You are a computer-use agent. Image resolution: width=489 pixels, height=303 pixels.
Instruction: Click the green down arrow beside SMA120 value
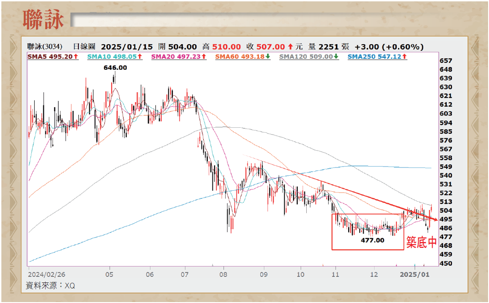tap(336, 57)
